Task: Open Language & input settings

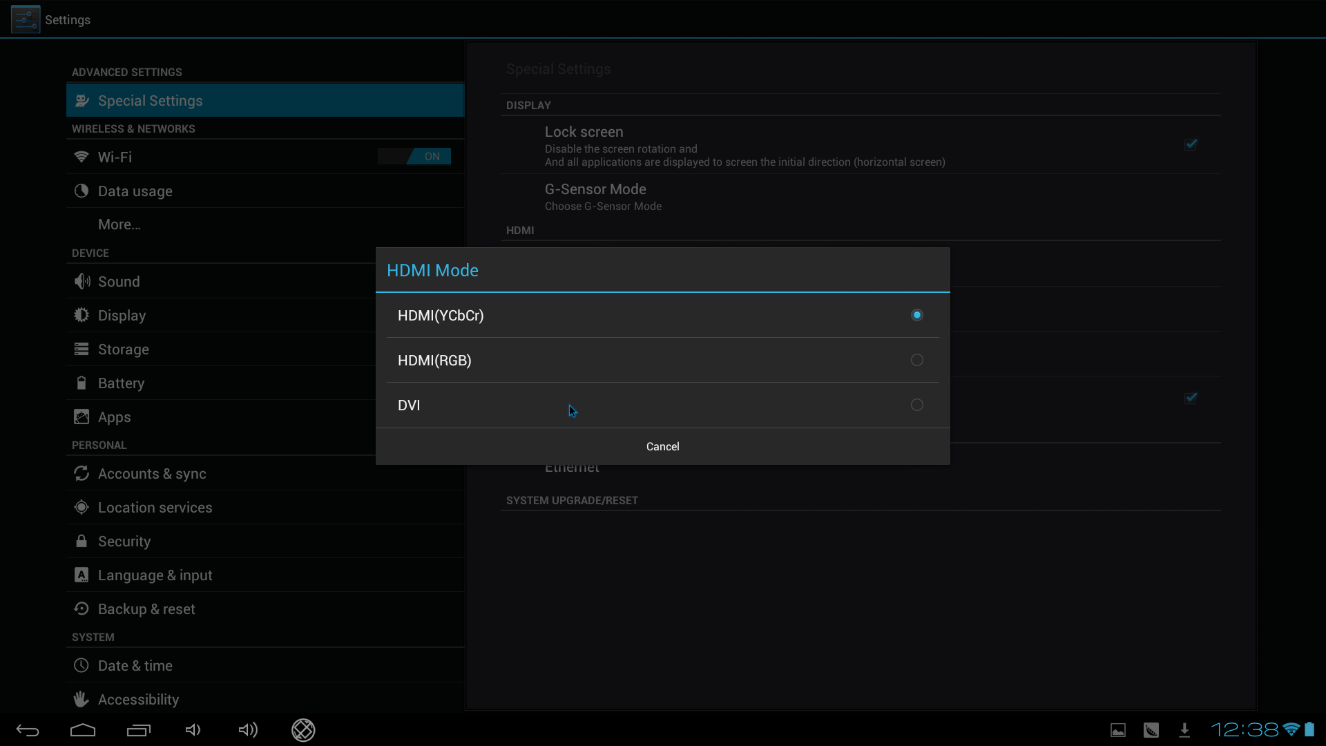Action: [x=155, y=575]
